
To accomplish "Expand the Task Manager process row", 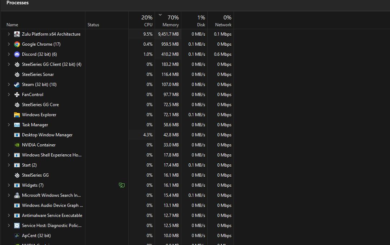I will [9, 125].
